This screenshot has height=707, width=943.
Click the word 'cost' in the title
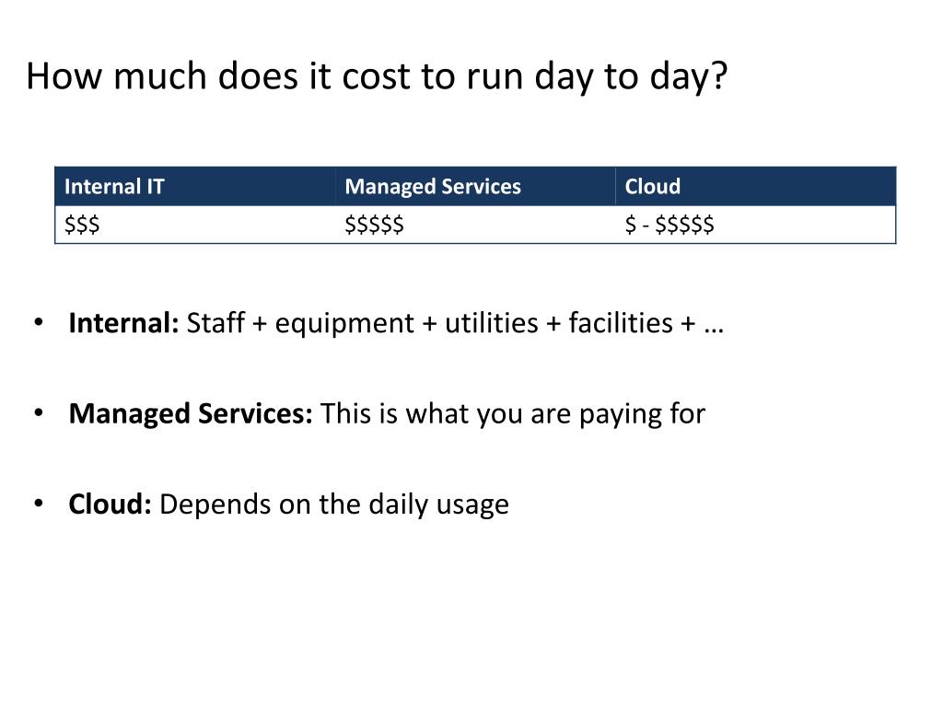[x=376, y=77]
